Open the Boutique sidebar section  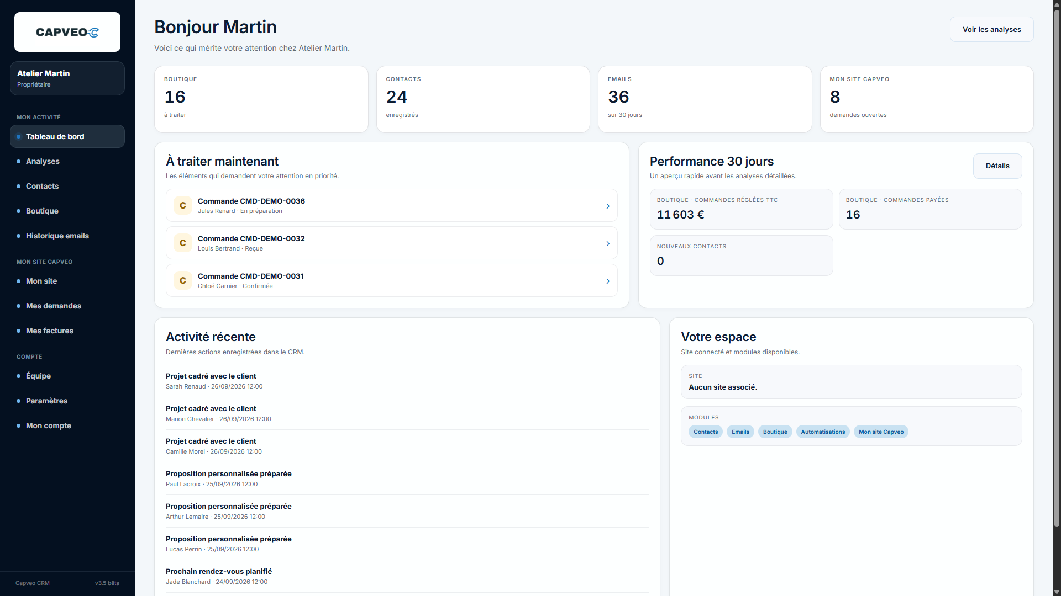click(67, 211)
